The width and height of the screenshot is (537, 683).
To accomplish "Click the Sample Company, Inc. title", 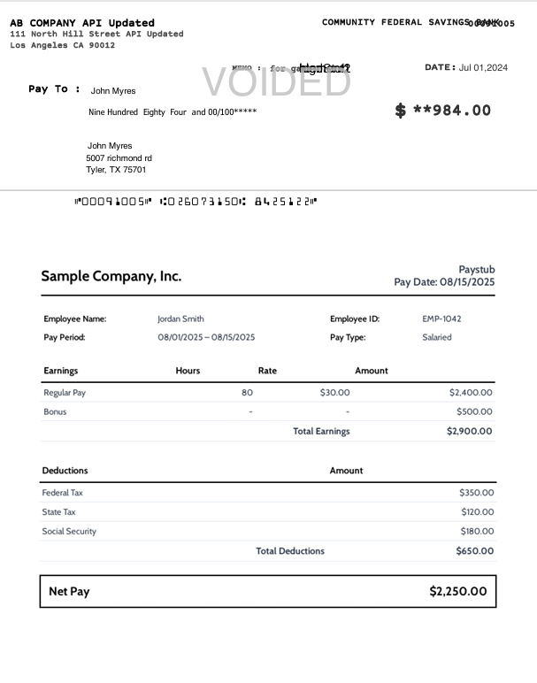I will click(x=111, y=276).
